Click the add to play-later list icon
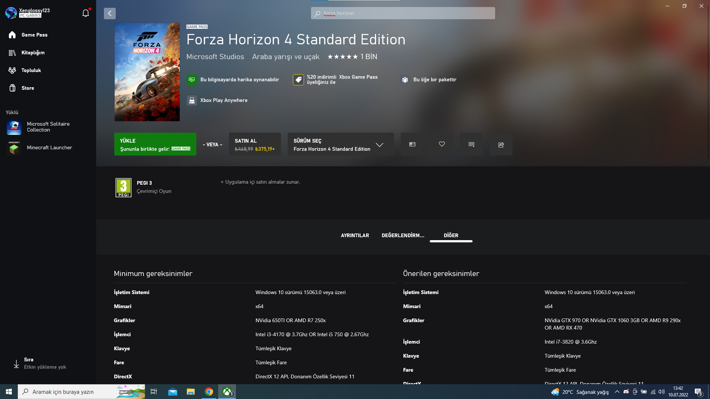The image size is (710, 399). pyautogui.click(x=471, y=144)
